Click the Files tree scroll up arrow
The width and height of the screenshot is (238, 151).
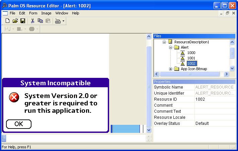pyautogui.click(x=232, y=42)
